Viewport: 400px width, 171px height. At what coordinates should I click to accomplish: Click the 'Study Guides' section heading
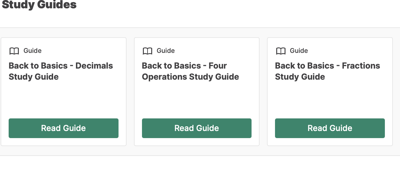pos(39,5)
